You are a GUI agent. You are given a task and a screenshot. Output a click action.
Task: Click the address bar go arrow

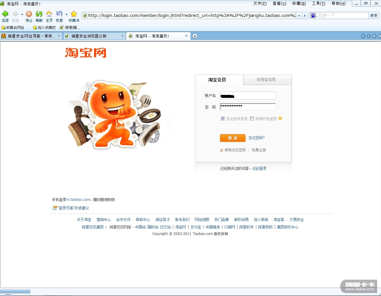pos(305,15)
